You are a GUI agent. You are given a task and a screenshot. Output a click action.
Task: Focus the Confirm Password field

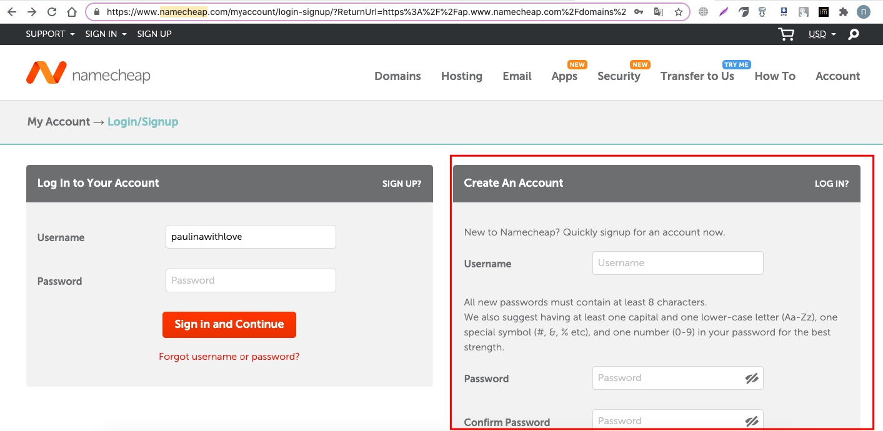678,420
